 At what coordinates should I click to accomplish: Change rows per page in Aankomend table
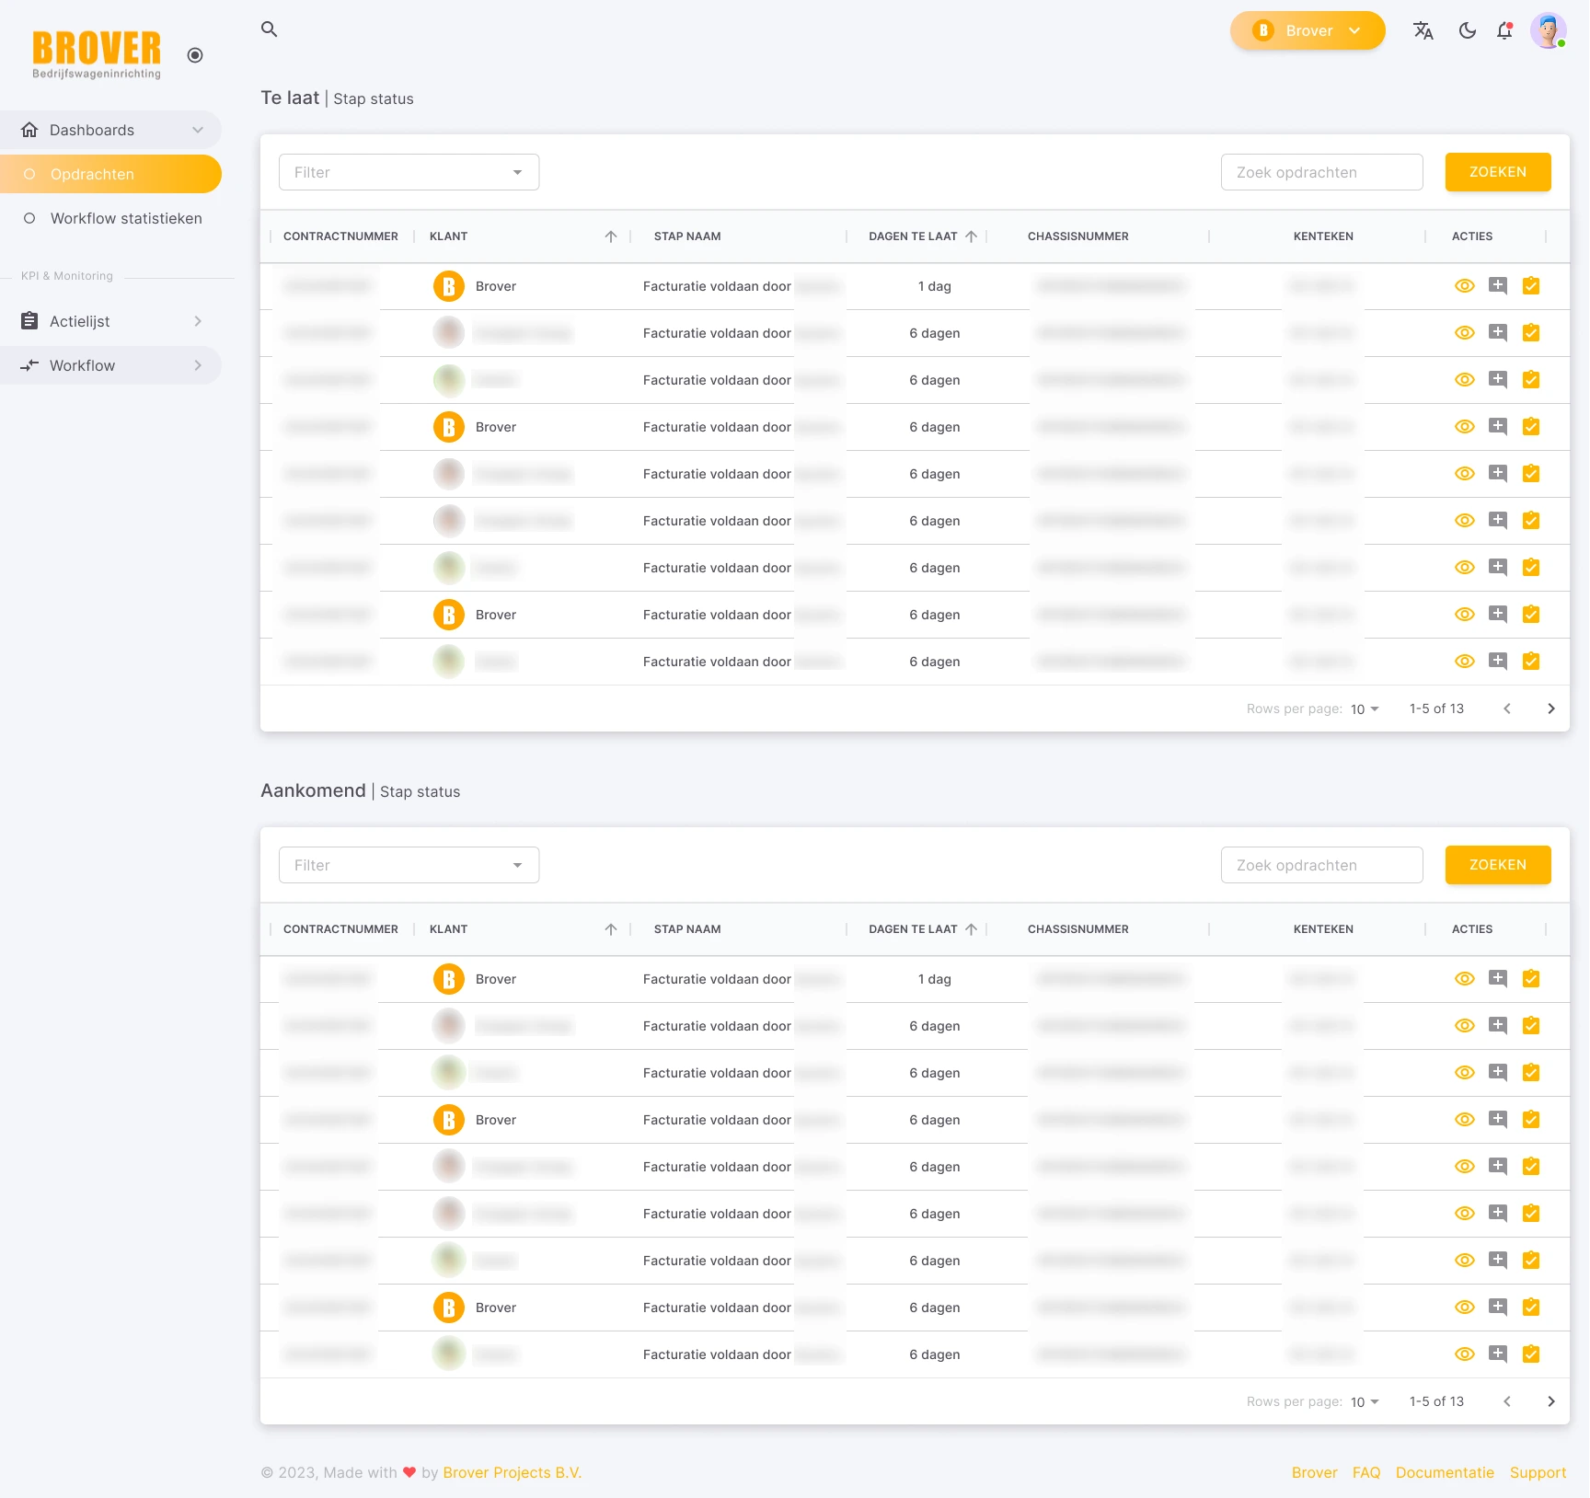click(1365, 1402)
